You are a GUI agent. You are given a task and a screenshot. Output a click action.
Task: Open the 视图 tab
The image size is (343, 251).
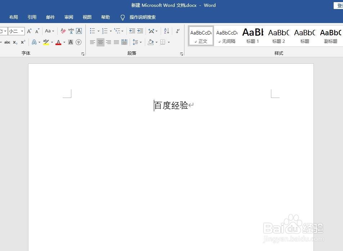click(87, 17)
